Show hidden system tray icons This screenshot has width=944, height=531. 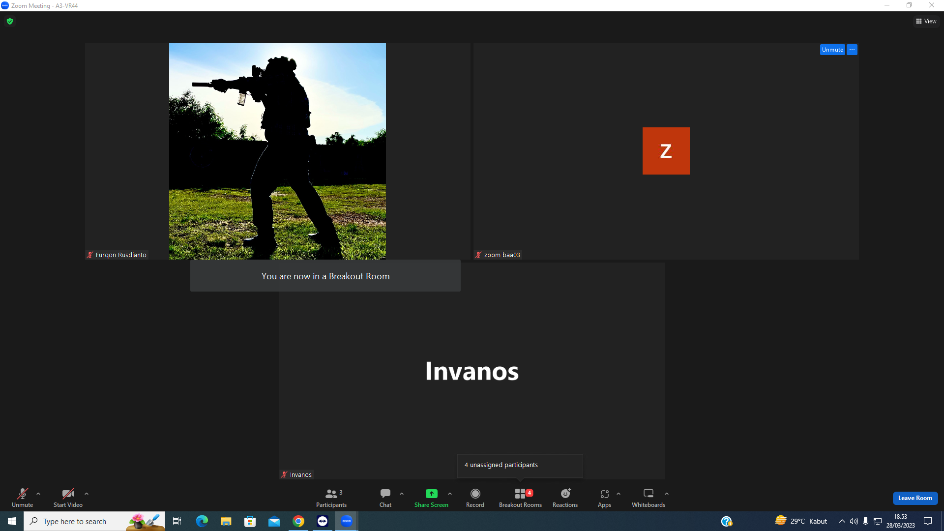point(842,521)
